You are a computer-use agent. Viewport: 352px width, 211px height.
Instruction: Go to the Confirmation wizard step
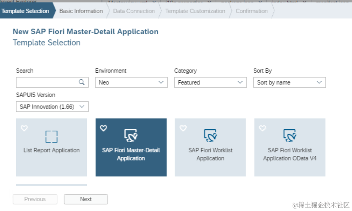click(x=252, y=11)
